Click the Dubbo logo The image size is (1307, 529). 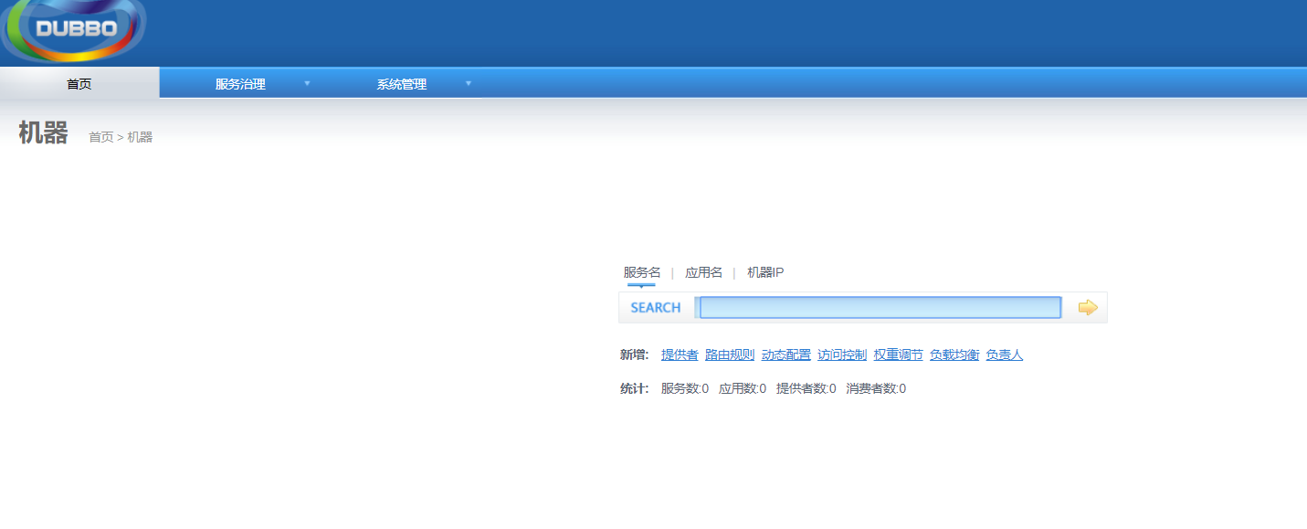tap(75, 29)
